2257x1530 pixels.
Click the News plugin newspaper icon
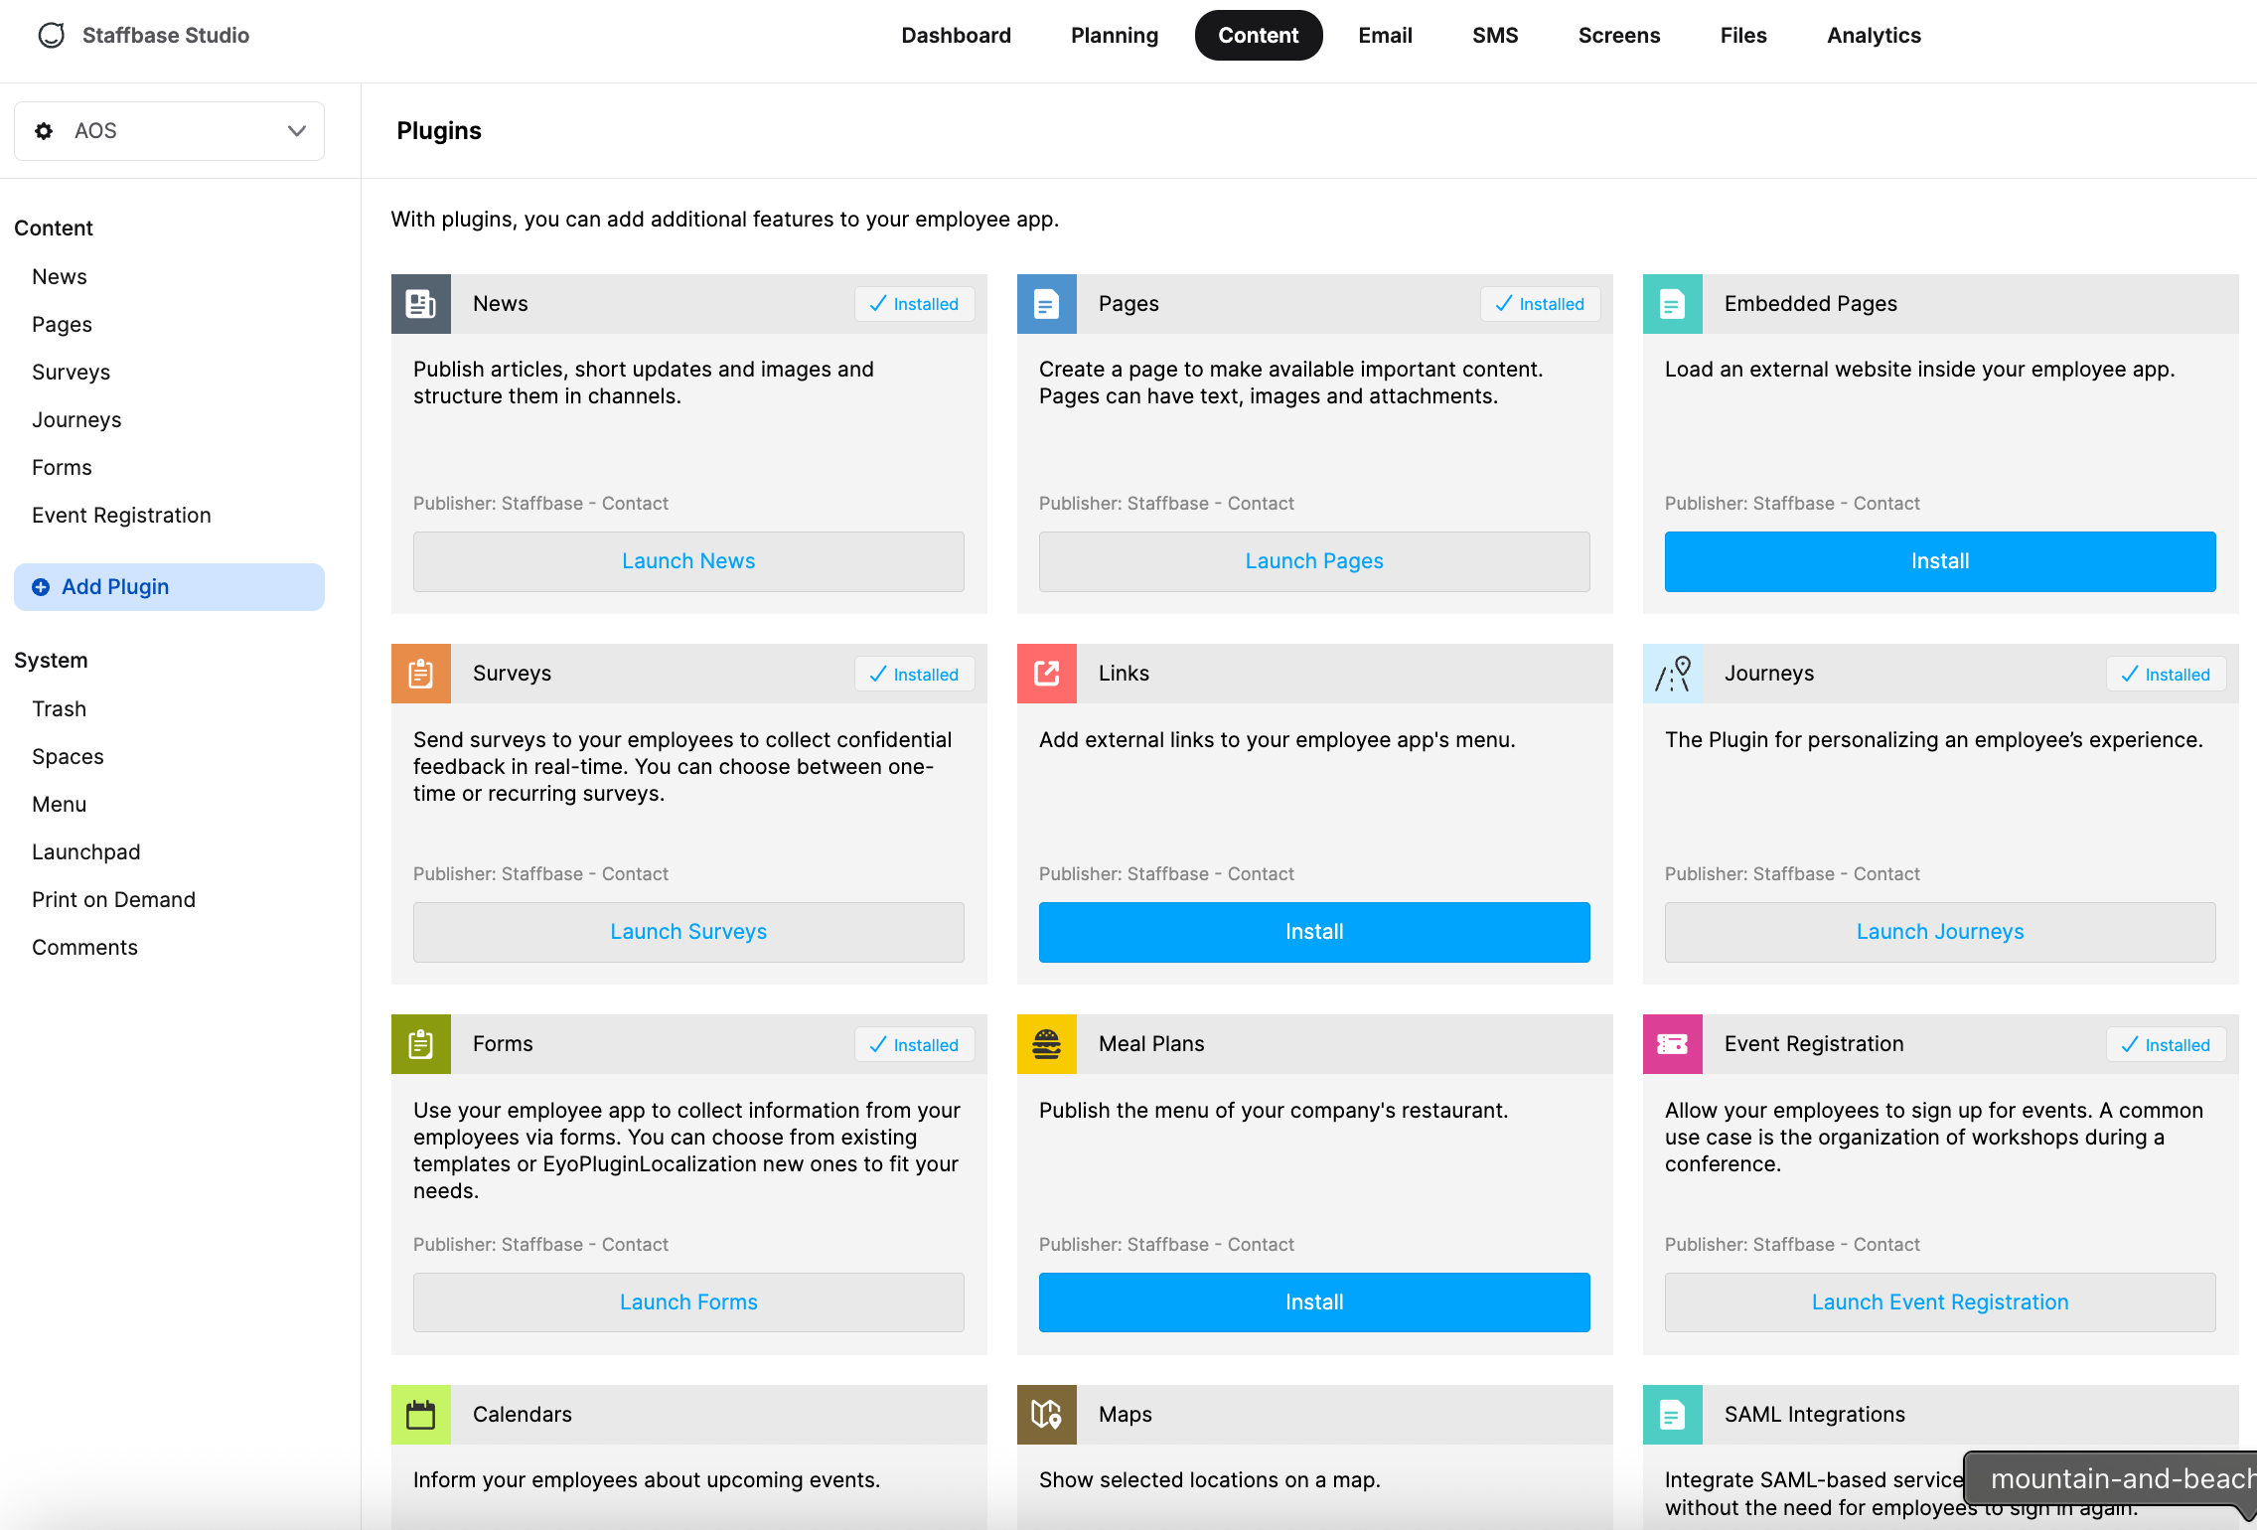pos(421,304)
